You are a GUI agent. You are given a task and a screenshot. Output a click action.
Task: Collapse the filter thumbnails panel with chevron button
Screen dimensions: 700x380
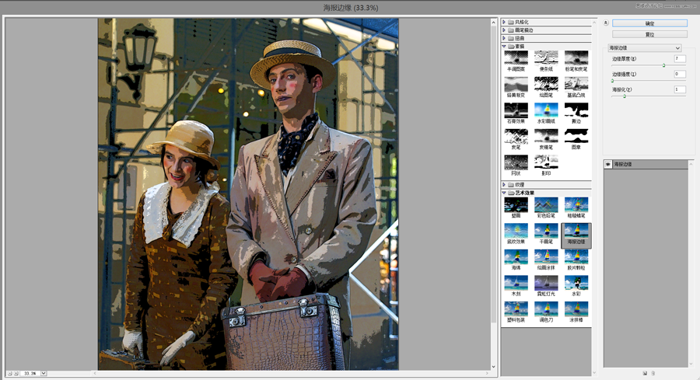pyautogui.click(x=605, y=23)
